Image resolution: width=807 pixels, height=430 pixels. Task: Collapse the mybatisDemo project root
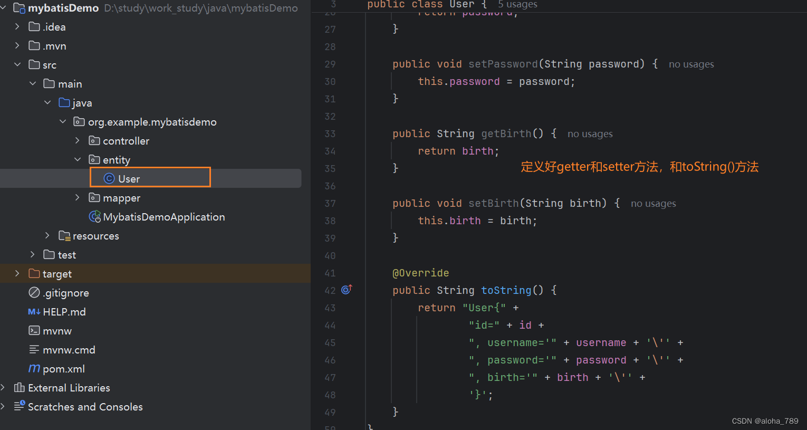3,8
